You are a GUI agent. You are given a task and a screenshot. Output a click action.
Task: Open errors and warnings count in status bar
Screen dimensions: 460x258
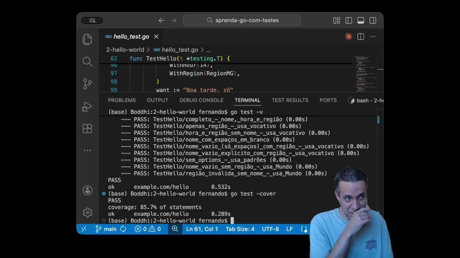(148, 229)
